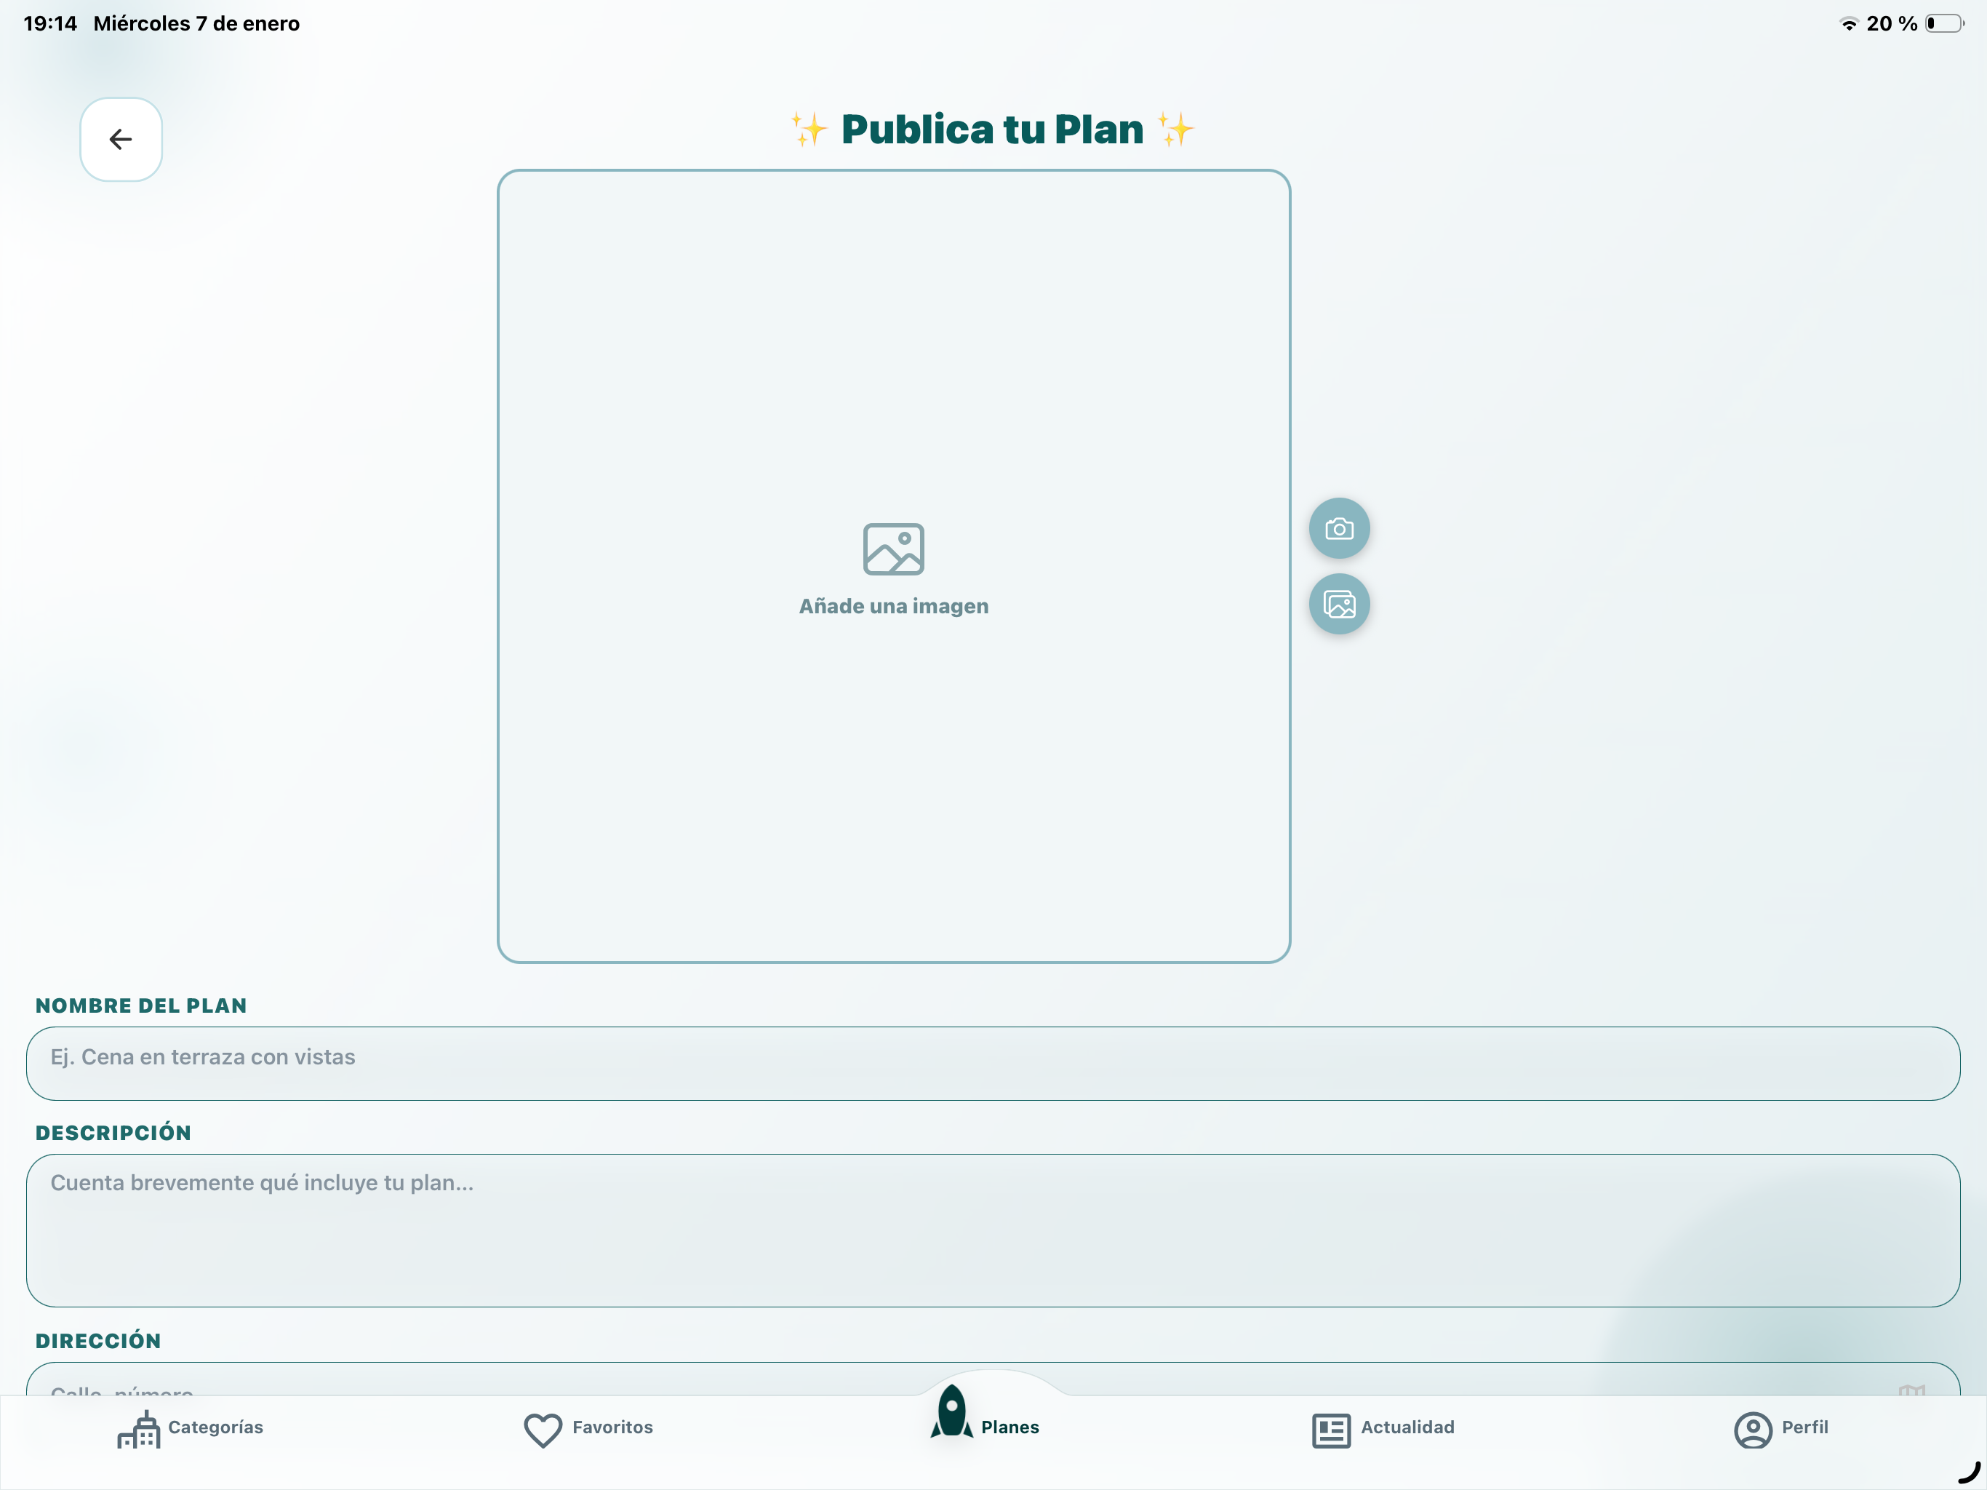
Task: Tap the 19:14 clock in status bar
Action: 50,23
